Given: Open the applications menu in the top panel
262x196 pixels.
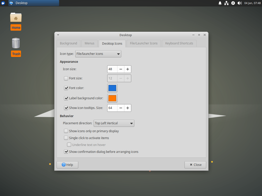Looking at the screenshot, I should pyautogui.click(x=3, y=3).
